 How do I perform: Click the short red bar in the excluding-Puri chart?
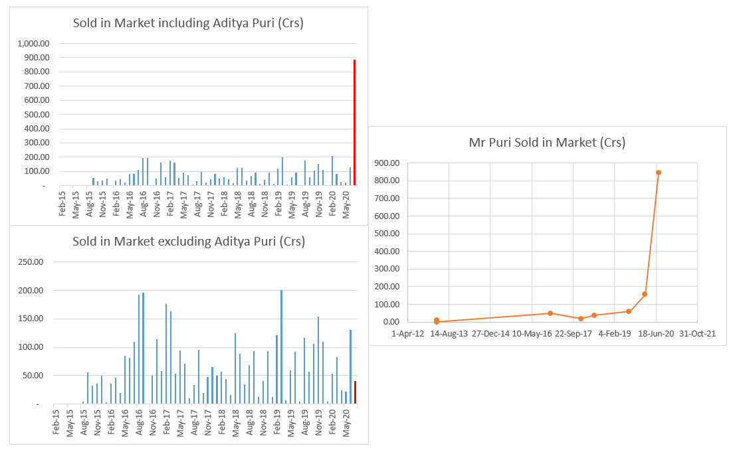(x=356, y=392)
